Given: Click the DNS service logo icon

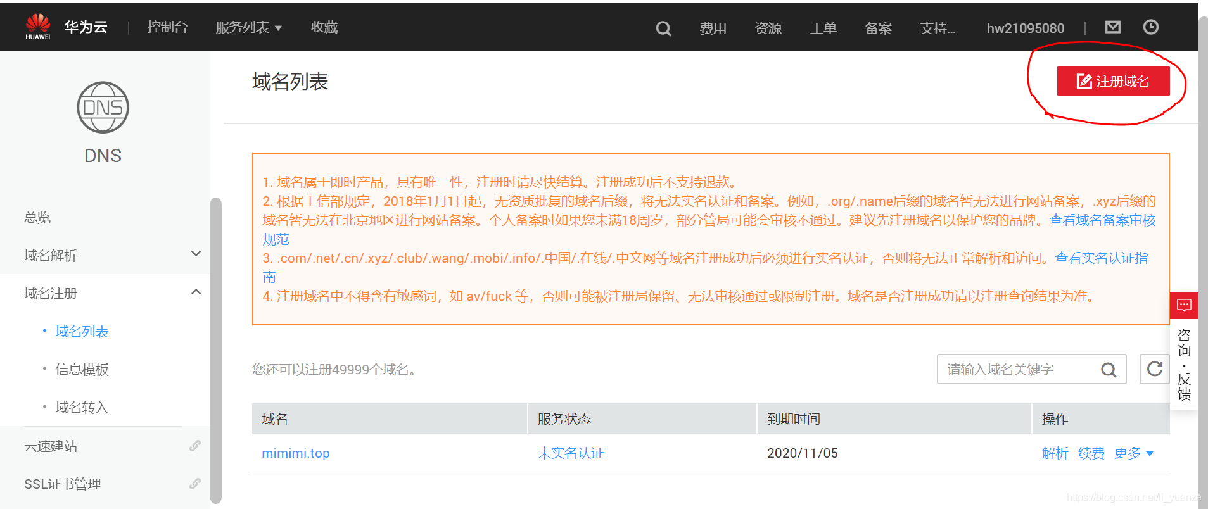Looking at the screenshot, I should pyautogui.click(x=103, y=107).
